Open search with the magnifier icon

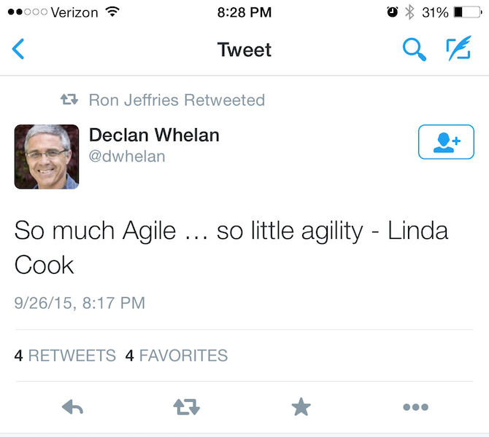pyautogui.click(x=414, y=50)
